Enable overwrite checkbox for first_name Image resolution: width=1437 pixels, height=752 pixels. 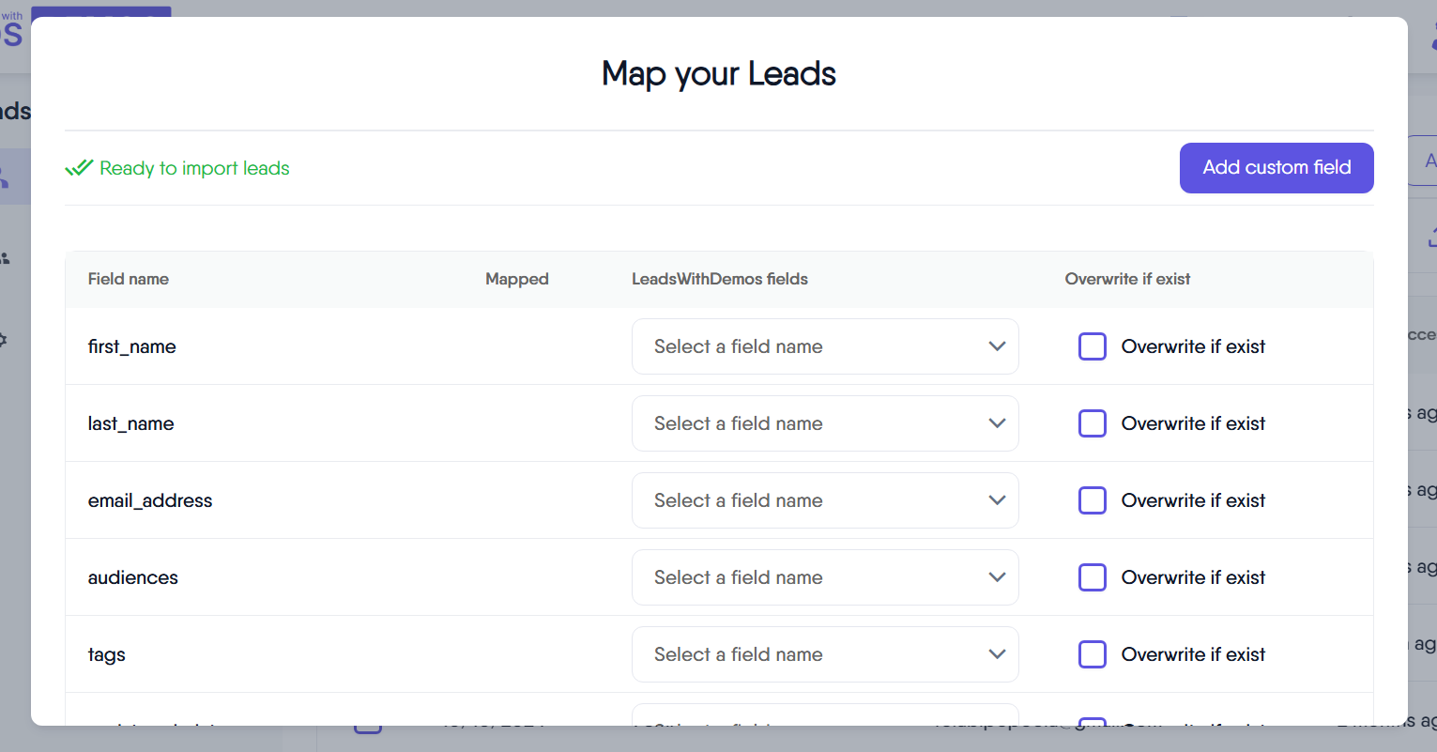1092,346
